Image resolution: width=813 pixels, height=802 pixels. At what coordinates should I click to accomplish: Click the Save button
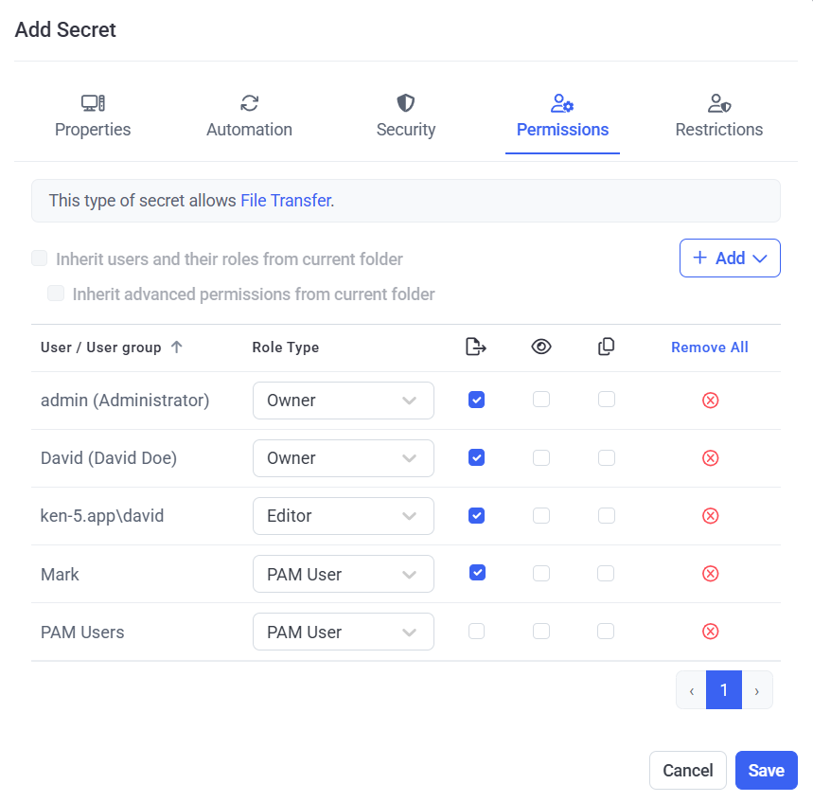tap(766, 771)
